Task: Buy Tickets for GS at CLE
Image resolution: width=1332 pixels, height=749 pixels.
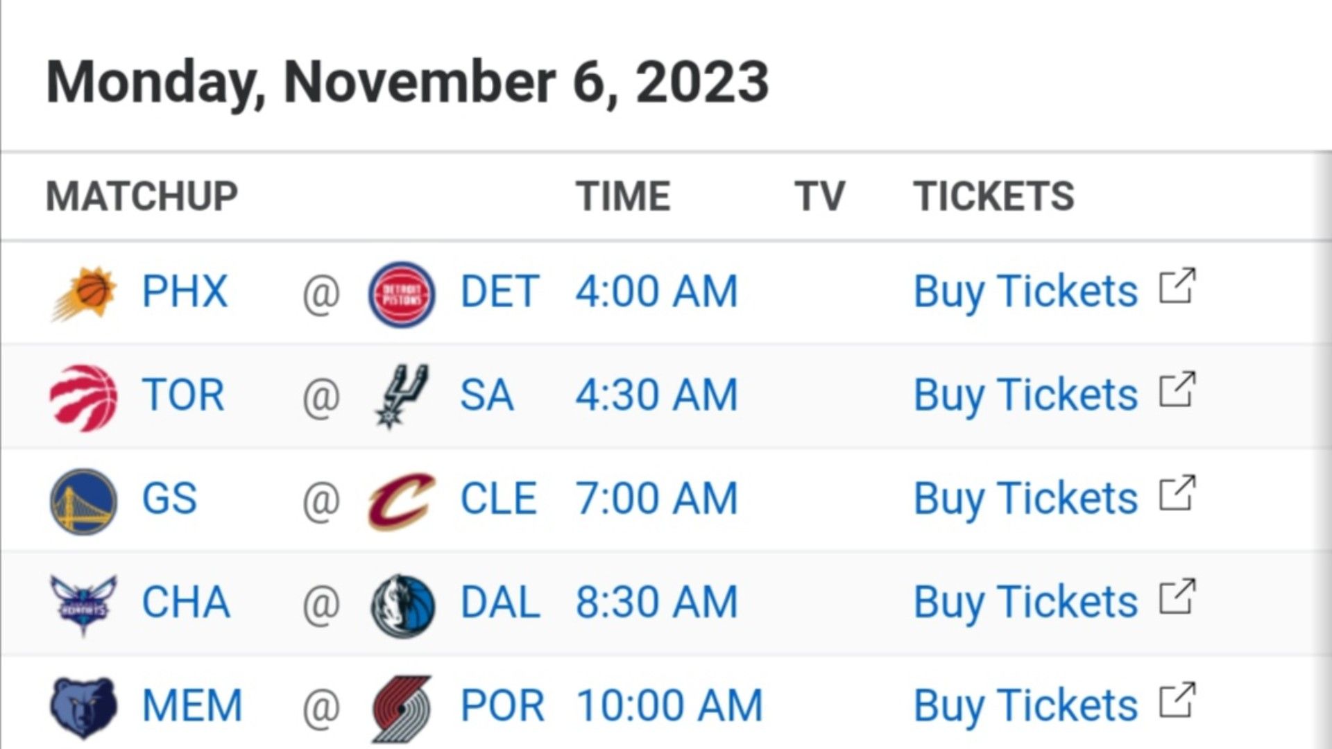Action: tap(1025, 499)
